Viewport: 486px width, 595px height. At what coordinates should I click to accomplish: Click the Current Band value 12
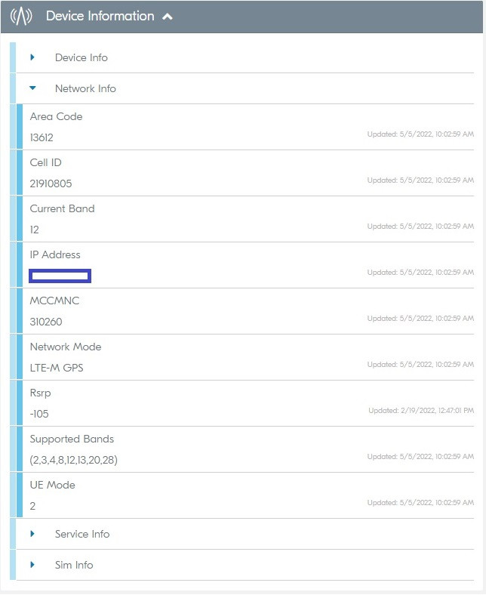tap(34, 230)
